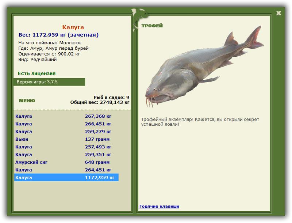The width and height of the screenshot is (292, 223).
Task: Click the Общий вес: 2748,143 кг total
Action: pos(100,102)
